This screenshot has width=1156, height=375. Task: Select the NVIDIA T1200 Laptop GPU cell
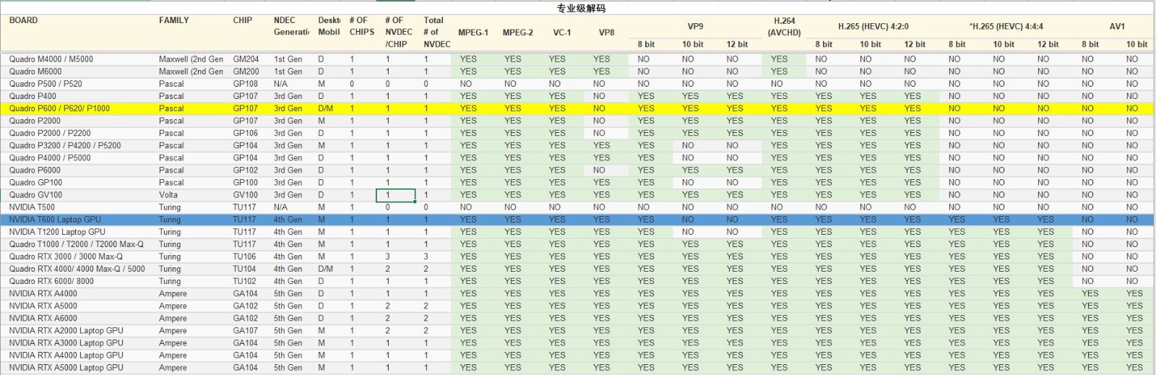pyautogui.click(x=57, y=232)
